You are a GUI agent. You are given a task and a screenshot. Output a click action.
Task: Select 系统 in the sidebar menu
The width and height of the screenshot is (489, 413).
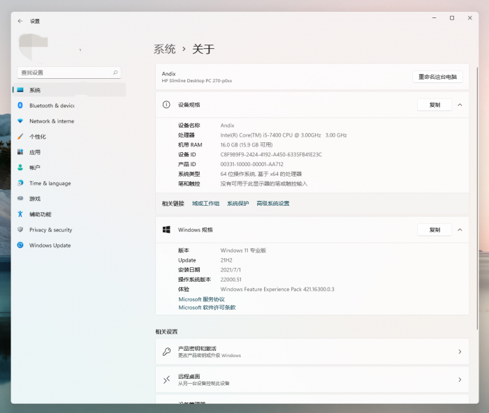click(35, 90)
